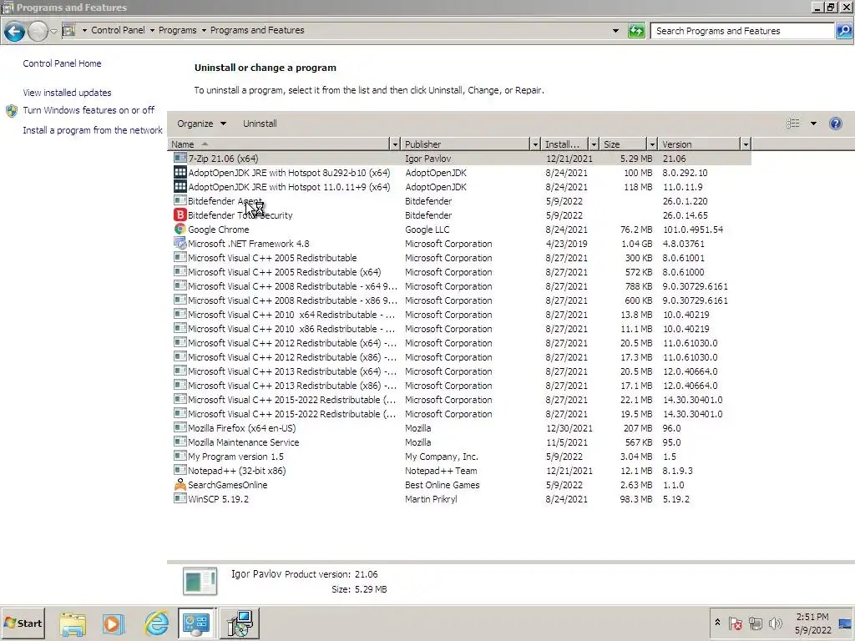
Task: Show hidden tray icons arrow
Action: point(717,623)
